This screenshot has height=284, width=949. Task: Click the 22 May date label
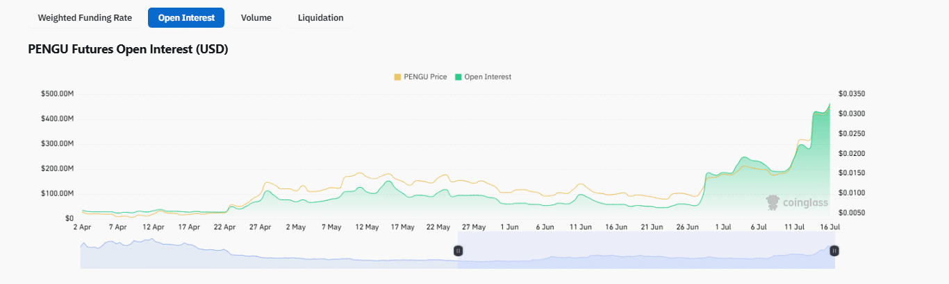click(438, 227)
